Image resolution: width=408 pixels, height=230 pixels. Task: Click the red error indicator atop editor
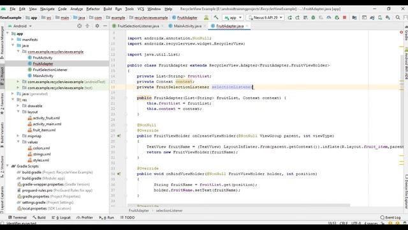[x=401, y=33]
